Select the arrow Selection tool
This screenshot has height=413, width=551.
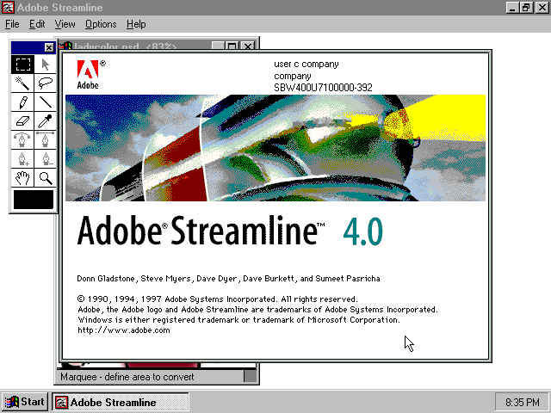pyautogui.click(x=46, y=65)
